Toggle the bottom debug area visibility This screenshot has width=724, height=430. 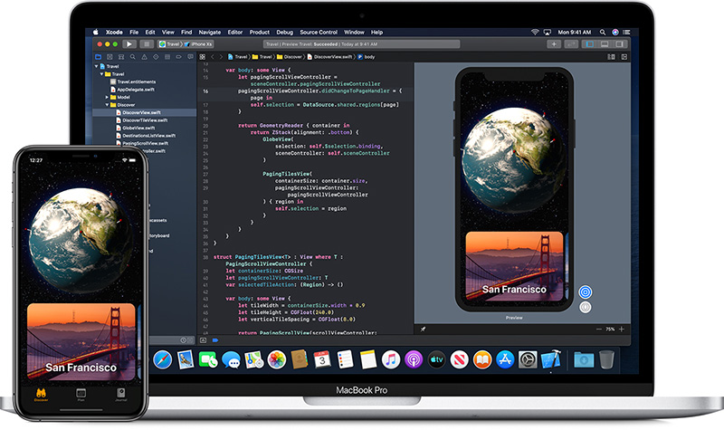tap(605, 43)
